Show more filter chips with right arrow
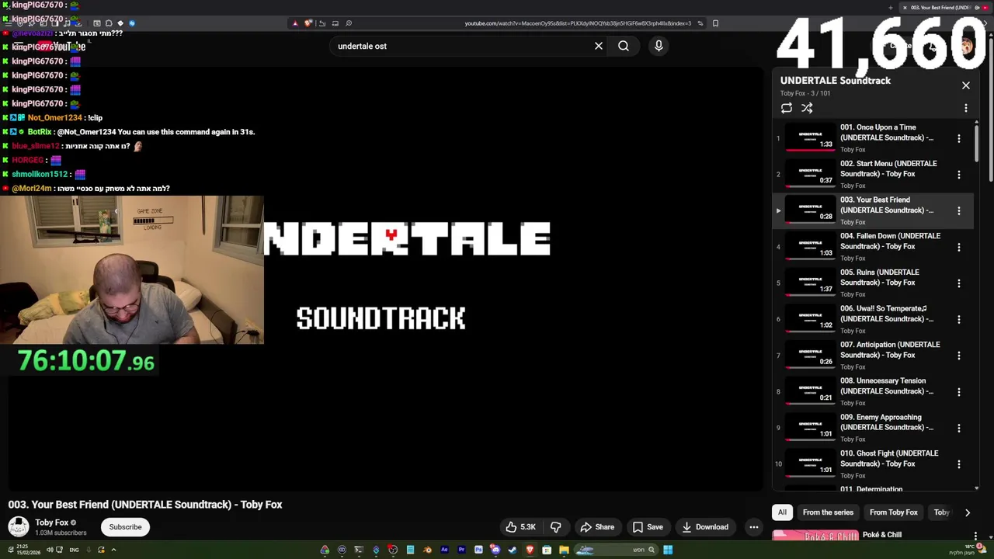 968,512
